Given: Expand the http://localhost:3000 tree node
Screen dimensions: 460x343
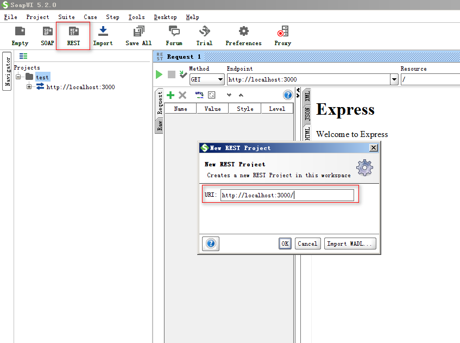Looking at the screenshot, I should tap(29, 86).
